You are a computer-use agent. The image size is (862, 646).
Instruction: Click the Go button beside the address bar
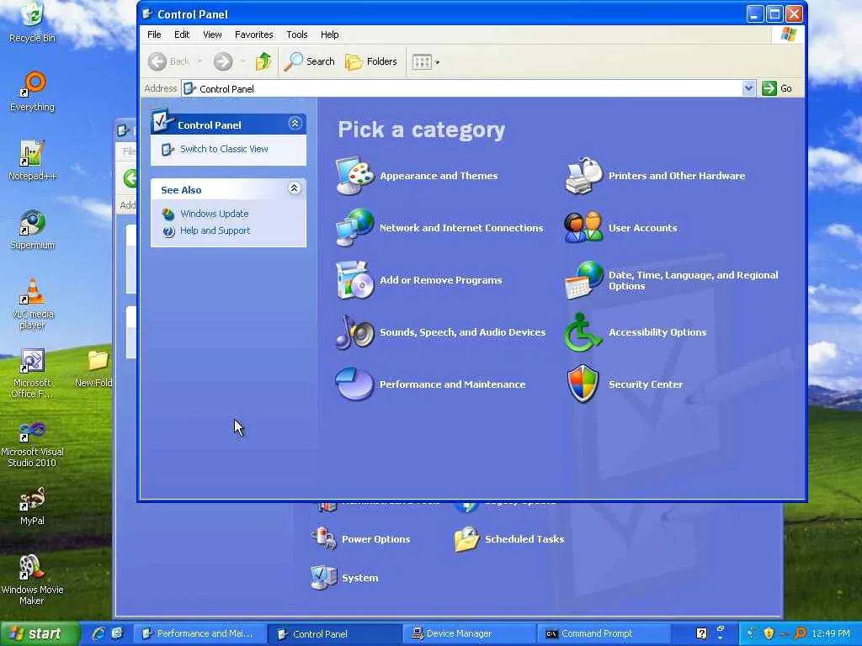pyautogui.click(x=777, y=88)
